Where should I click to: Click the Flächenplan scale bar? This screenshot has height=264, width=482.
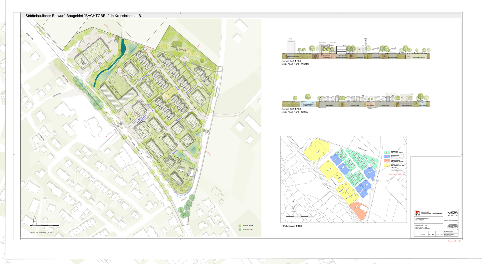pos(301,216)
